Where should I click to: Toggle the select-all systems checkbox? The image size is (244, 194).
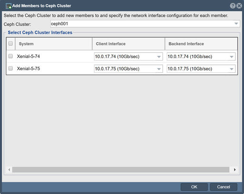point(10,43)
